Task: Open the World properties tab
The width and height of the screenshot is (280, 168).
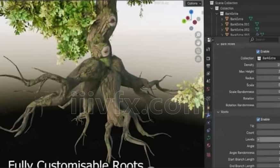Action: [208, 89]
